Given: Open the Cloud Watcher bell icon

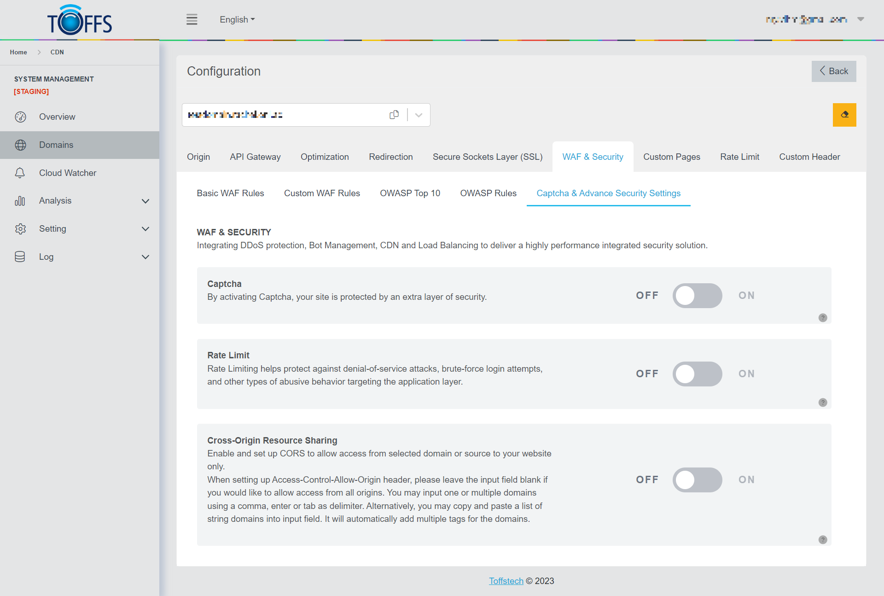Looking at the screenshot, I should (x=20, y=173).
